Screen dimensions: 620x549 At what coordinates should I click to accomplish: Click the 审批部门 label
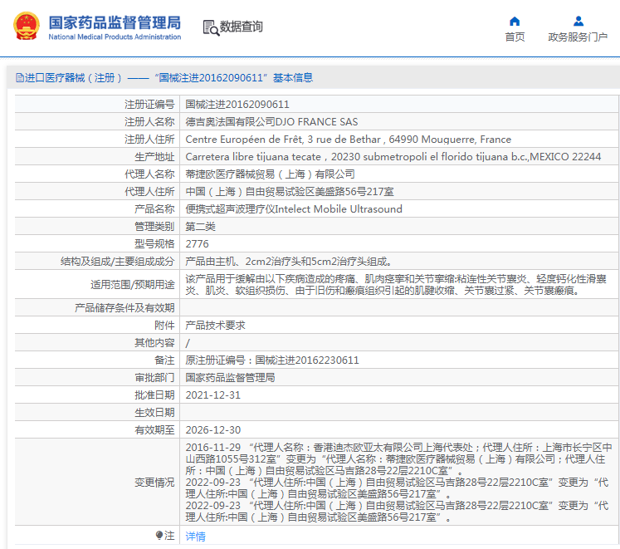(x=154, y=378)
